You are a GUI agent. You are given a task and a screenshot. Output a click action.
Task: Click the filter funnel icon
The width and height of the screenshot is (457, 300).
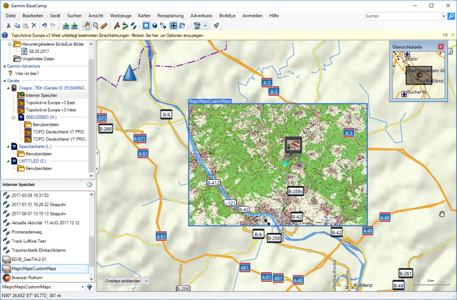tap(90, 287)
